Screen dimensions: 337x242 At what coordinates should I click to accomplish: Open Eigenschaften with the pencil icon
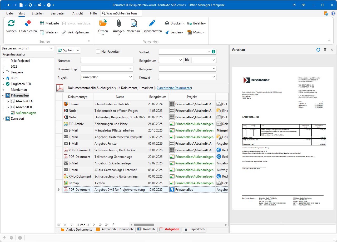pyautogui.click(x=152, y=24)
